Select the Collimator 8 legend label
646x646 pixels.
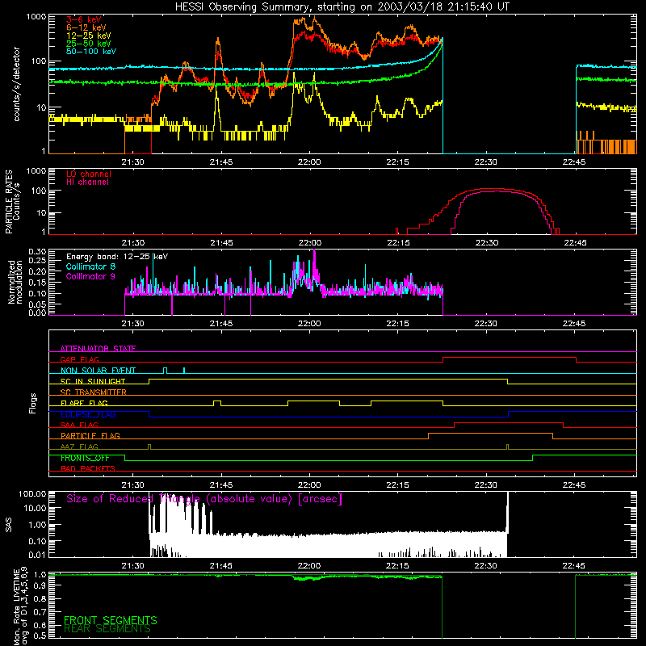click(90, 266)
